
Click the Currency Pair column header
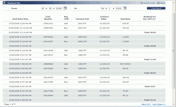pos(82,19)
